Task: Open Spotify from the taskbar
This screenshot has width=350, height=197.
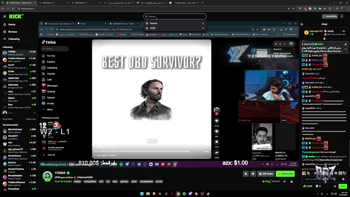Action: click(x=184, y=194)
